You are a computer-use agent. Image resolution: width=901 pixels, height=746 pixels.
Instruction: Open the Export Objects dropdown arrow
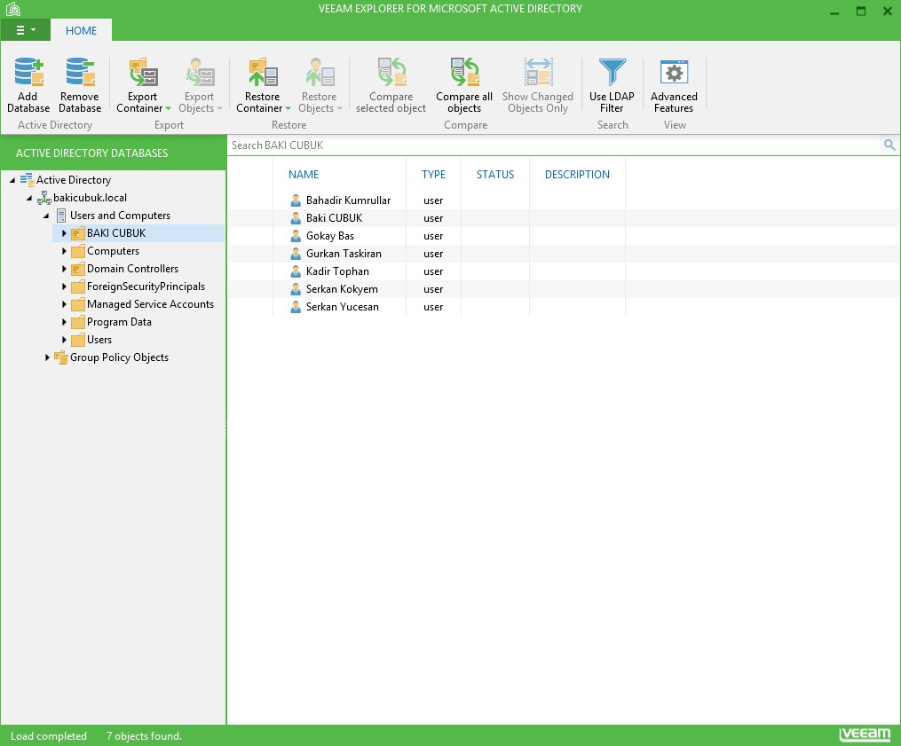(x=219, y=109)
